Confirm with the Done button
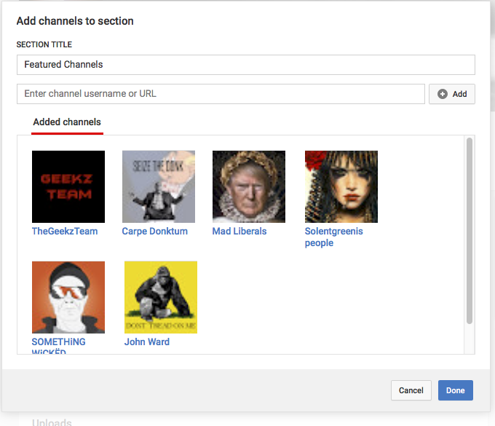 455,390
